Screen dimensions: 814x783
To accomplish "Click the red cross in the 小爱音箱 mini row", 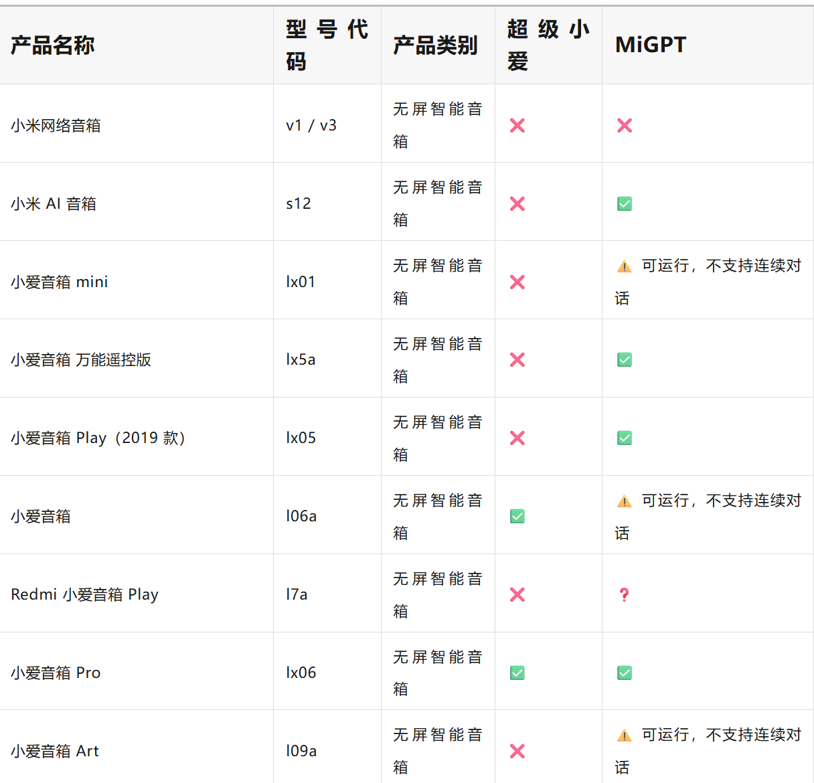I will [x=517, y=282].
